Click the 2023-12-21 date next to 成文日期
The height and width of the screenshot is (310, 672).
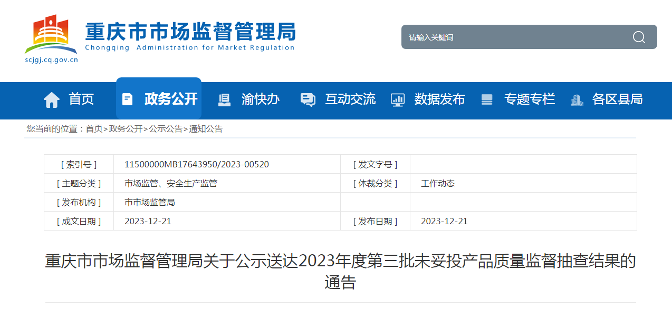pos(148,221)
